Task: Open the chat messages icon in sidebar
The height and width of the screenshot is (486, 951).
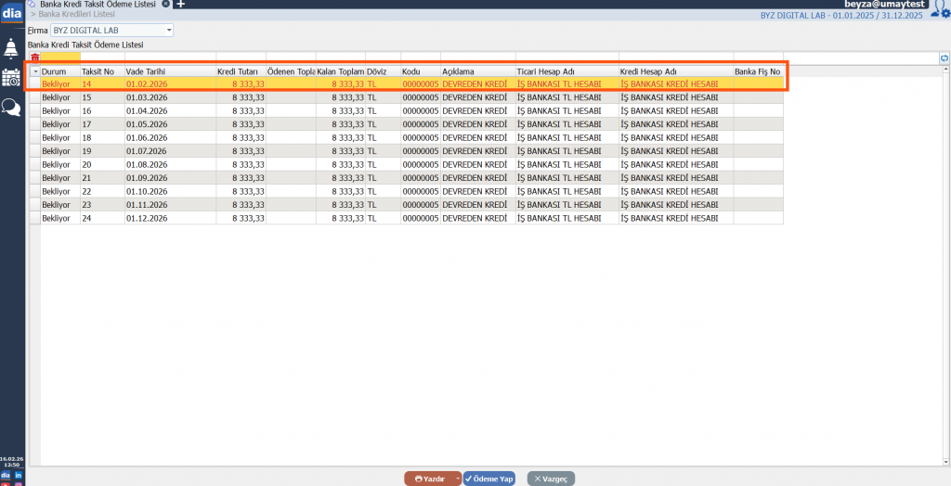Action: tap(11, 108)
